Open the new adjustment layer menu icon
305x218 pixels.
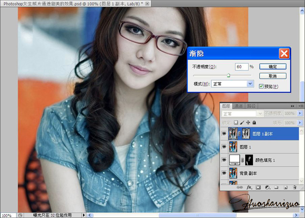coord(268,187)
